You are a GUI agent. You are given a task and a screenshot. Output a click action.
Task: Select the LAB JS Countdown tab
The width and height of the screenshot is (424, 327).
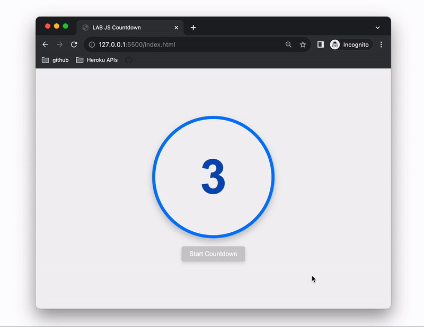pyautogui.click(x=130, y=28)
